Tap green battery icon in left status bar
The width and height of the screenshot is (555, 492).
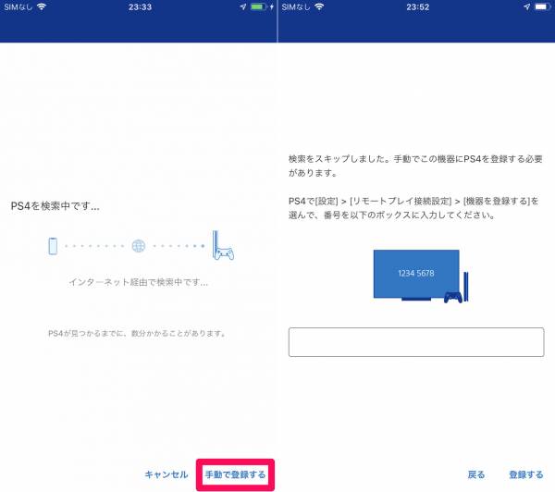click(x=258, y=6)
